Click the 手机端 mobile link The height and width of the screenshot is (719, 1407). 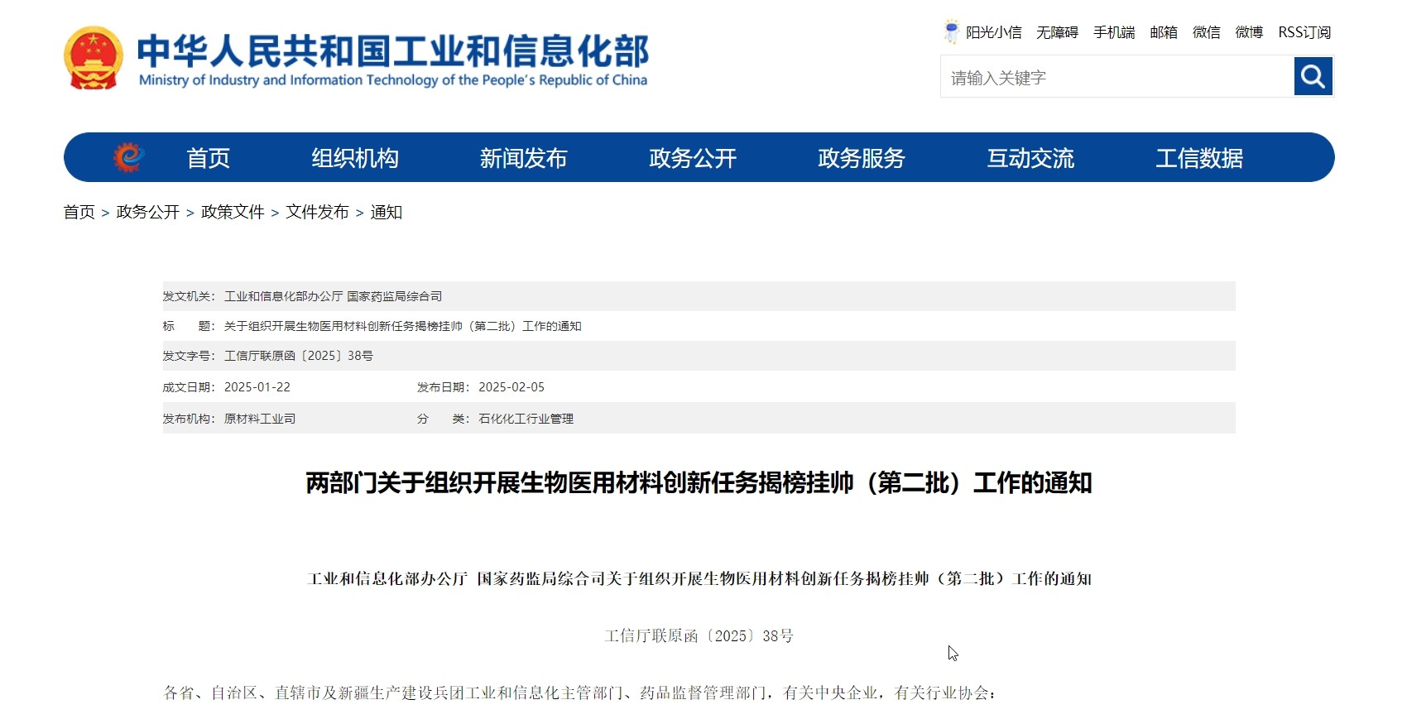[x=1113, y=32]
